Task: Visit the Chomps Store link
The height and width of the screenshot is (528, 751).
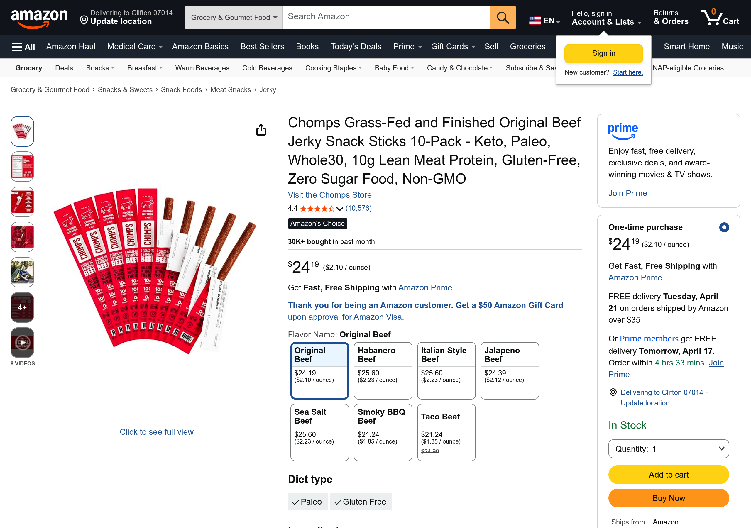Action: [329, 195]
